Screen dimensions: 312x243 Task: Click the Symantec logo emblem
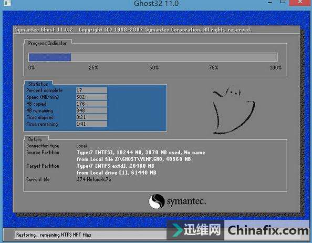157,201
